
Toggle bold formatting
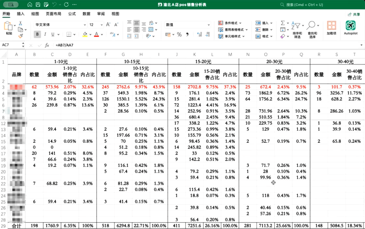click(x=37, y=35)
